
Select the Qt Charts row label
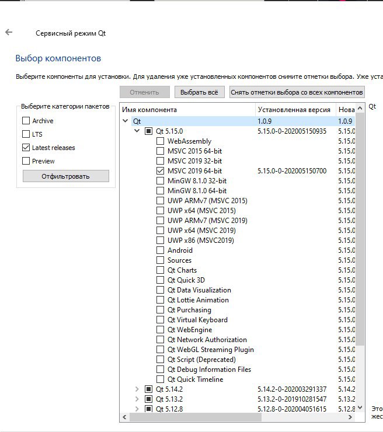[x=182, y=270]
